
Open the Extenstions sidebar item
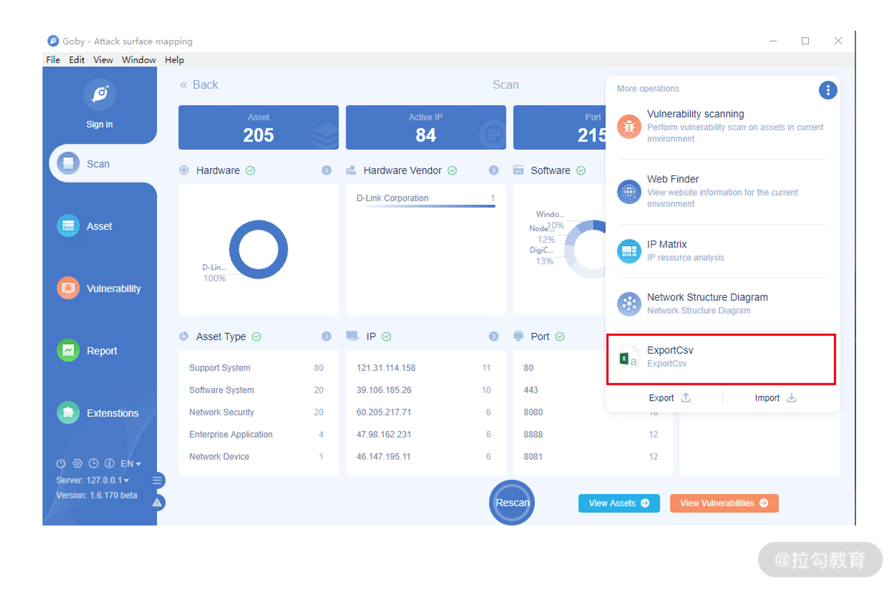[98, 413]
